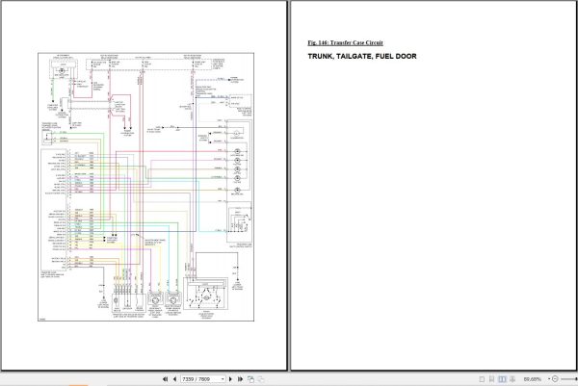Click the previous view icon
Viewport: 578px width, 386px height.
[251, 379]
